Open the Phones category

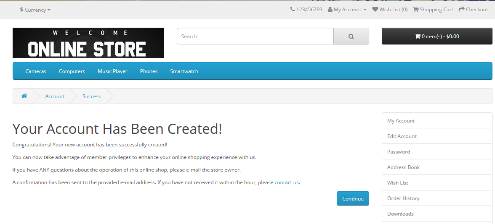[149, 71]
